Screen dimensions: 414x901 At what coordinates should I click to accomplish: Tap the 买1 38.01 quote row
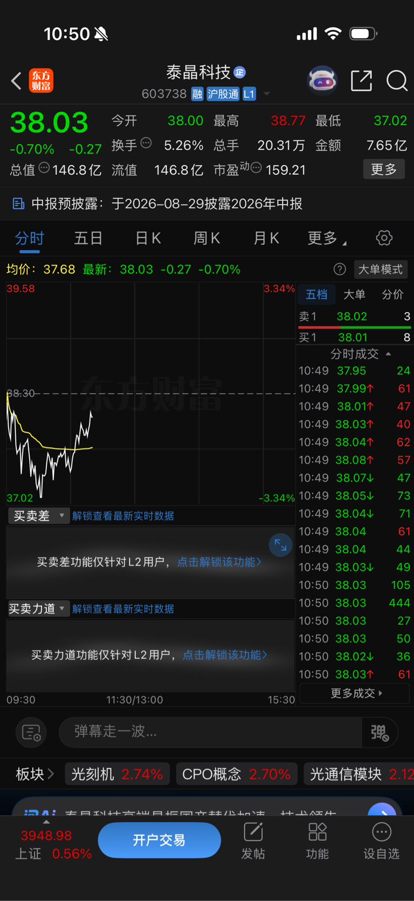(355, 338)
